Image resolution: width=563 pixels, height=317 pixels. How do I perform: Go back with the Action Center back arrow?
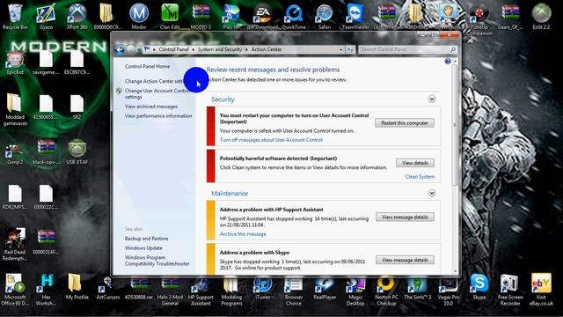(x=120, y=49)
